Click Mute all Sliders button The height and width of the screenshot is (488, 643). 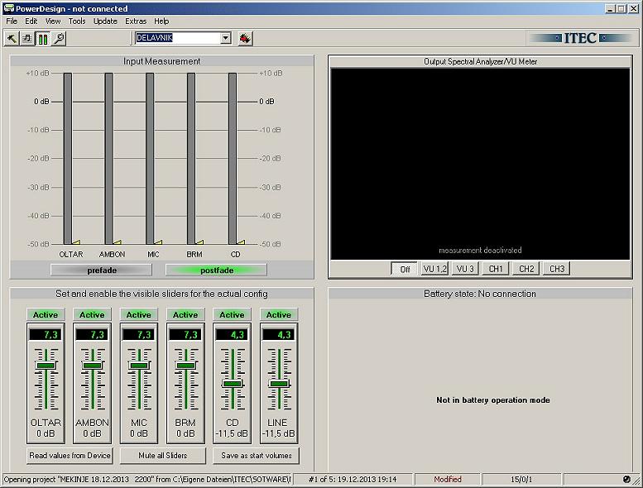162,455
